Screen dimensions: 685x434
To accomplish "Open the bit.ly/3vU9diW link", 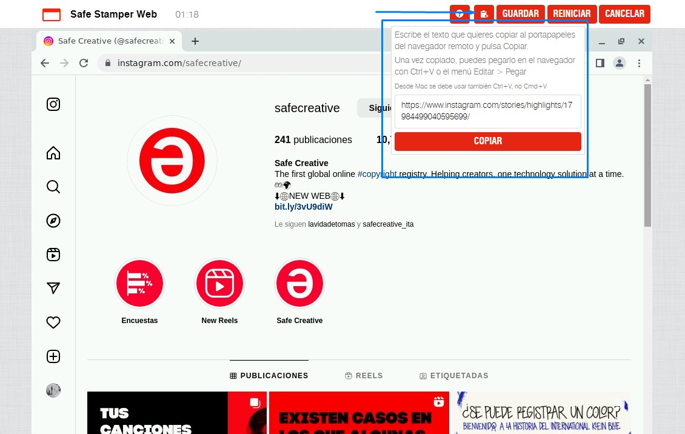I will 304,207.
